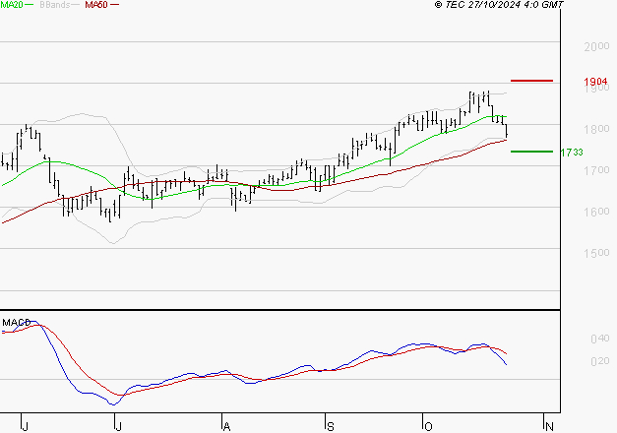Click the green support line marker

click(x=531, y=152)
